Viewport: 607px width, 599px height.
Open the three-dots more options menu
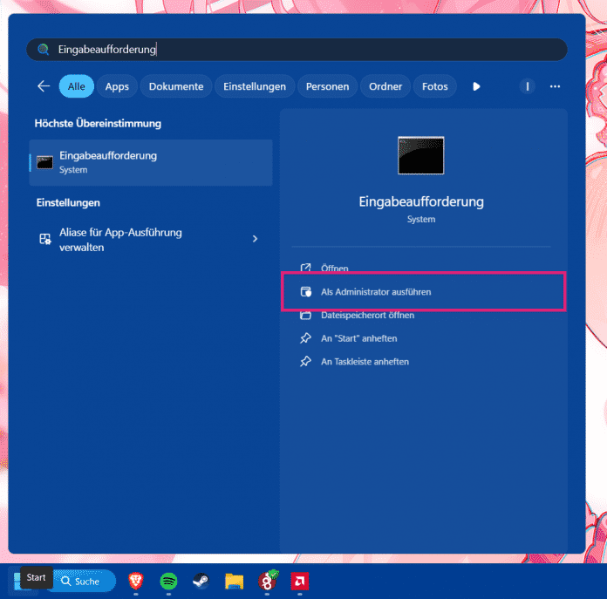(x=555, y=86)
